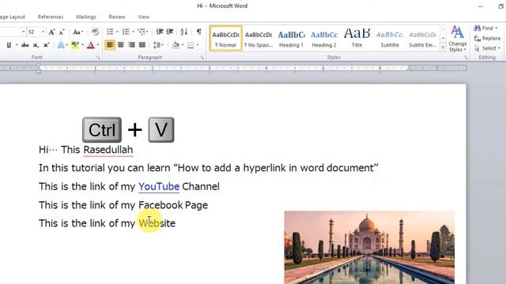Open the References ribbon tab
Viewport: 506px width, 284px height.
click(51, 17)
